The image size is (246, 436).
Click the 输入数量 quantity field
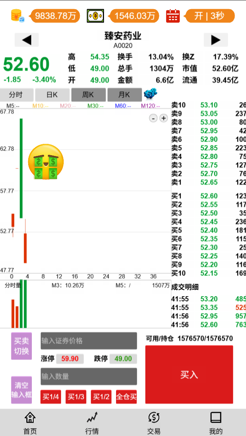click(89, 377)
